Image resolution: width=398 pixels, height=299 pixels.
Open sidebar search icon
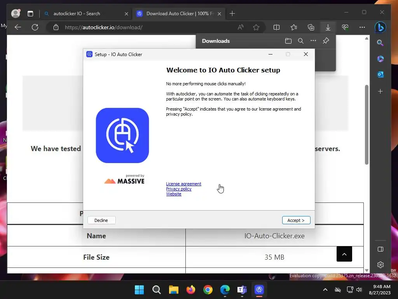click(380, 43)
